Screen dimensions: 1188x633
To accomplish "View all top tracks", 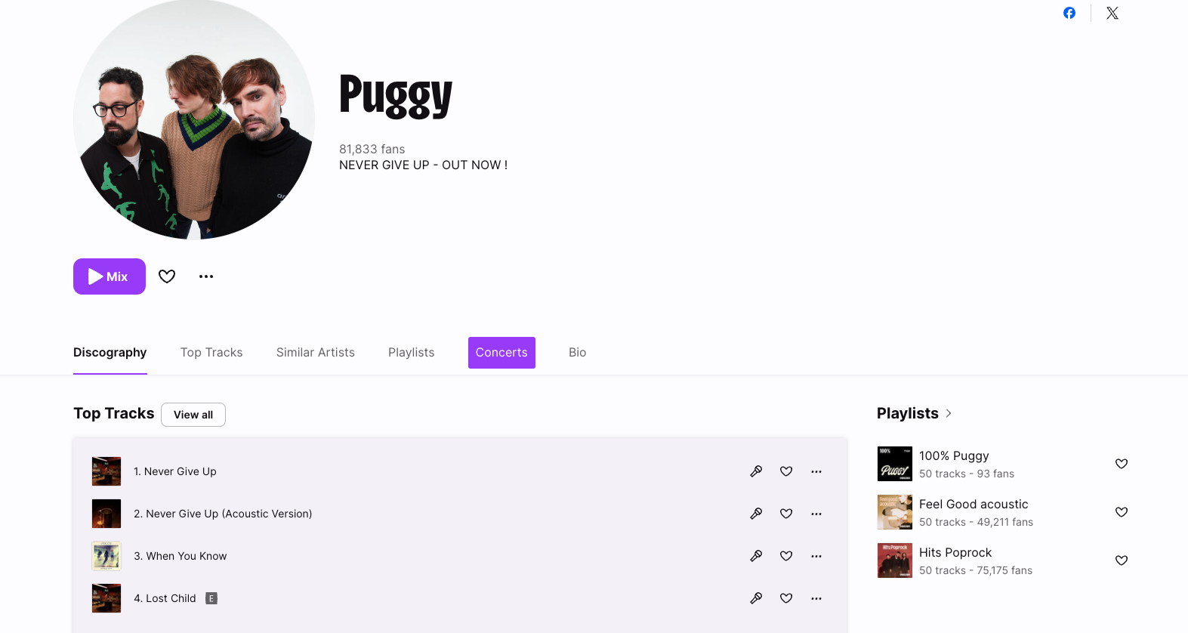I will pos(193,415).
